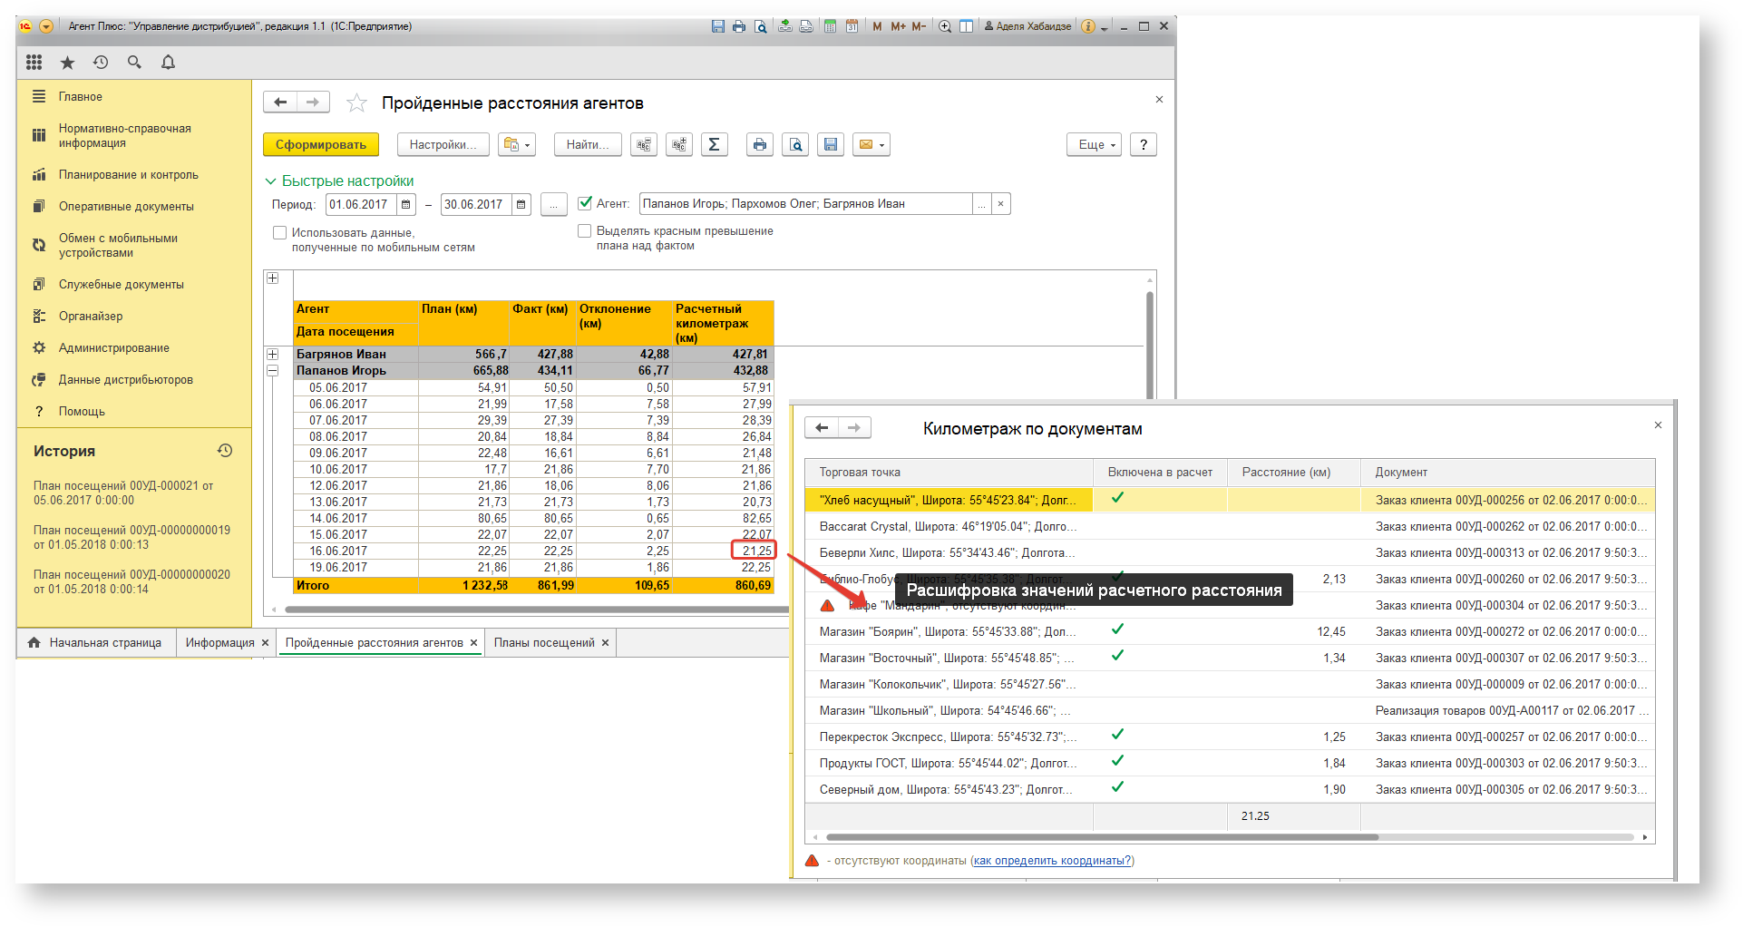The width and height of the screenshot is (1743, 927).
Task: Print the report with printer icon
Action: pyautogui.click(x=760, y=144)
